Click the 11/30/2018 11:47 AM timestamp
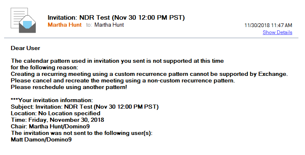The image size is (305, 155). coord(268,25)
